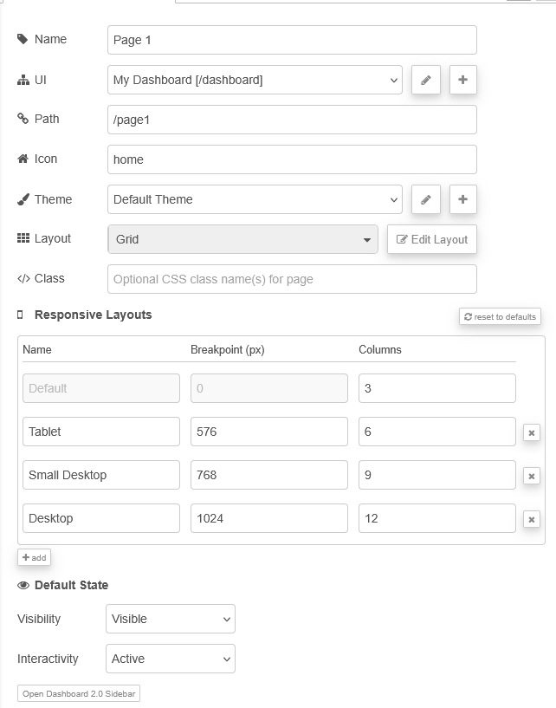Viewport: 556px width, 708px height.
Task: Delete the Small Desktop breakpoint row
Action: point(531,476)
